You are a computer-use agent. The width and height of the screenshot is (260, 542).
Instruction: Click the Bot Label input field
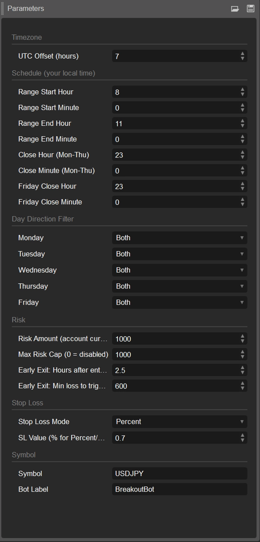pyautogui.click(x=179, y=489)
